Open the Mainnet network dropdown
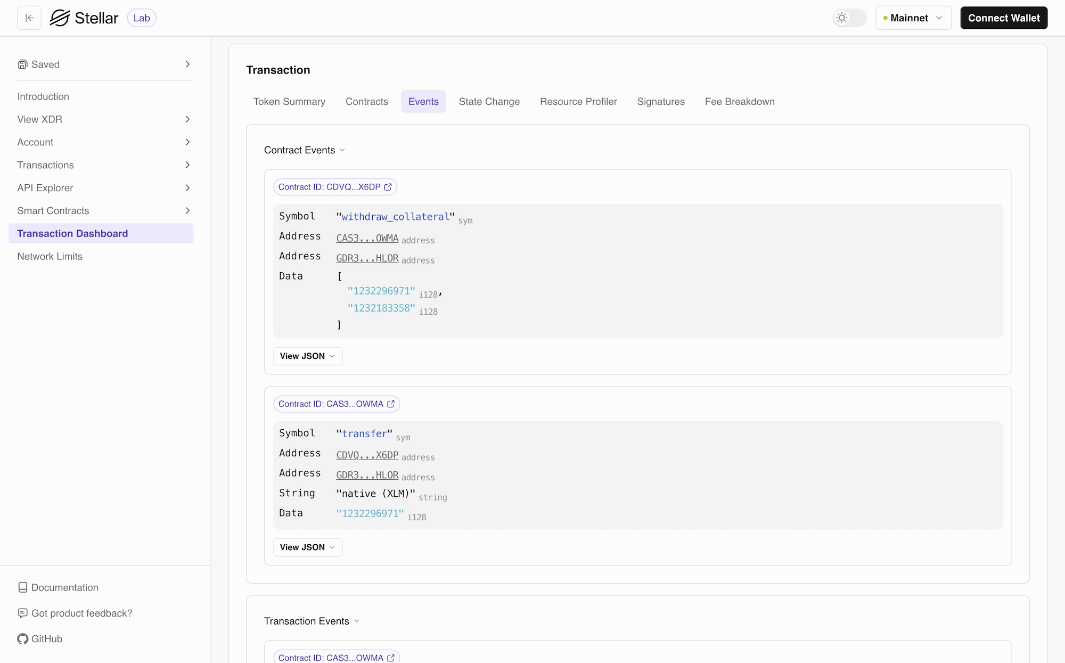This screenshot has height=663, width=1065. pos(913,18)
